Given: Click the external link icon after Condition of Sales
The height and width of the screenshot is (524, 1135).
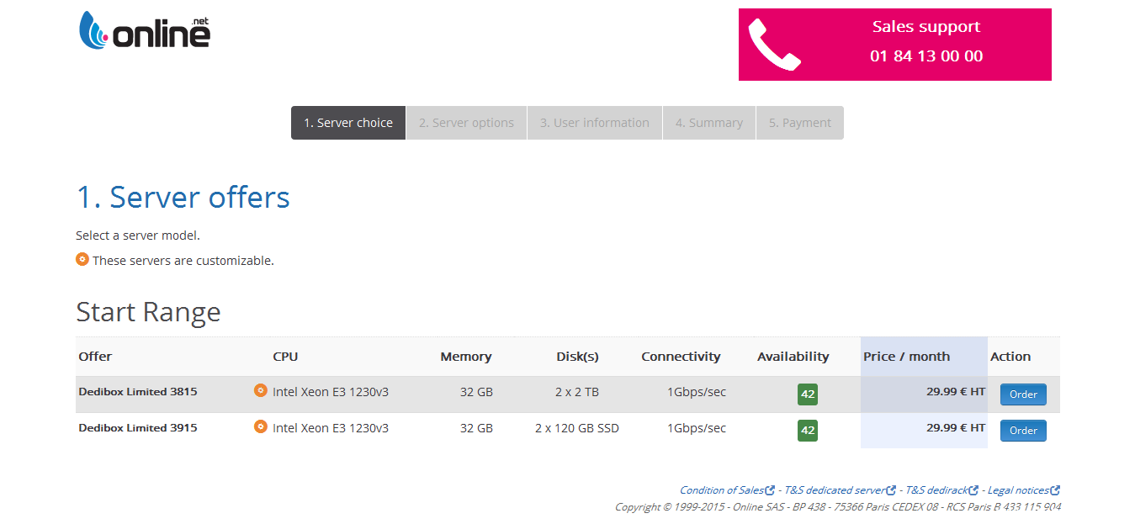Looking at the screenshot, I should [770, 490].
